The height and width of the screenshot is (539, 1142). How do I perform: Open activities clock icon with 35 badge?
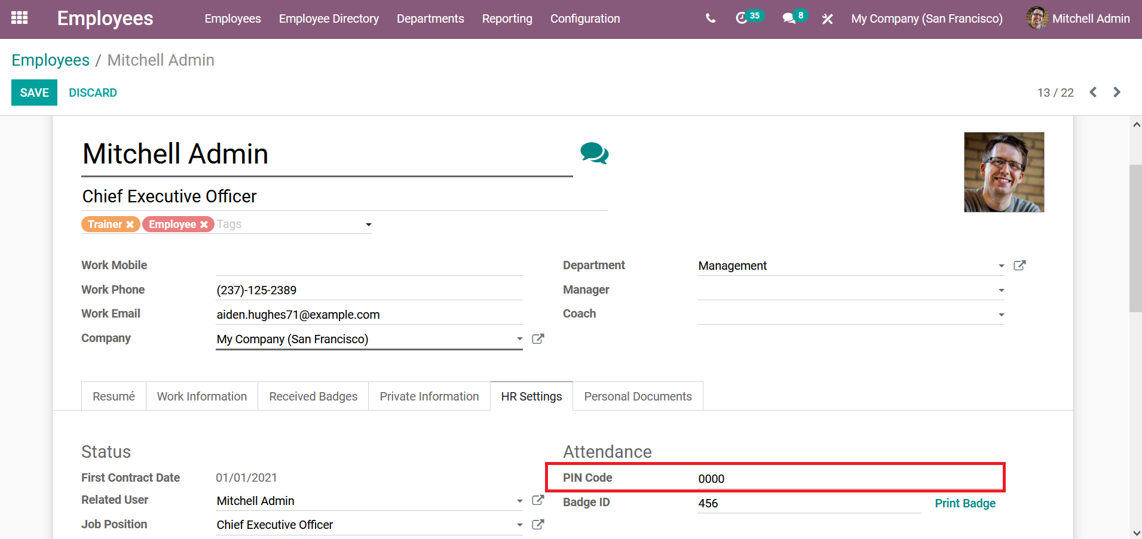[749, 17]
